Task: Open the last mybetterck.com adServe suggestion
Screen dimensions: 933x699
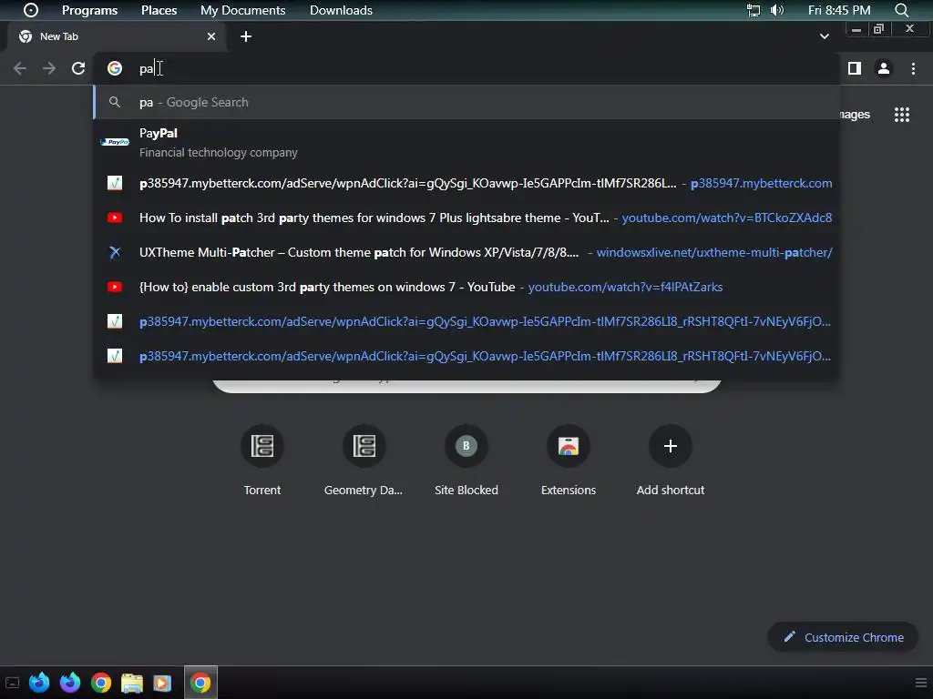Action: (466, 356)
